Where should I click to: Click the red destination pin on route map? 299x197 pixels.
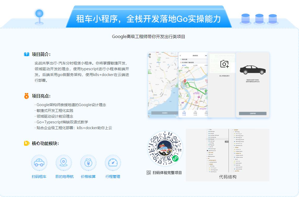coord(185,81)
